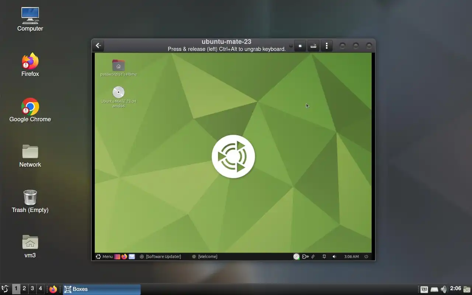
Task: Click the Firefox launcher in host taskbar
Action: pyautogui.click(x=53, y=289)
